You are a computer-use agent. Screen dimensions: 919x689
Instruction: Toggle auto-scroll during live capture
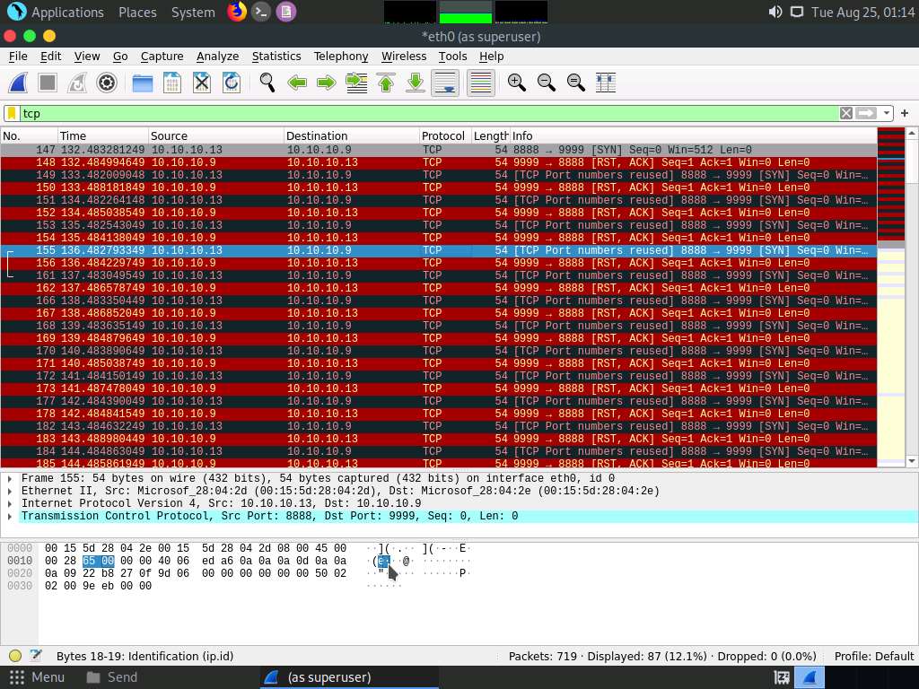click(445, 83)
